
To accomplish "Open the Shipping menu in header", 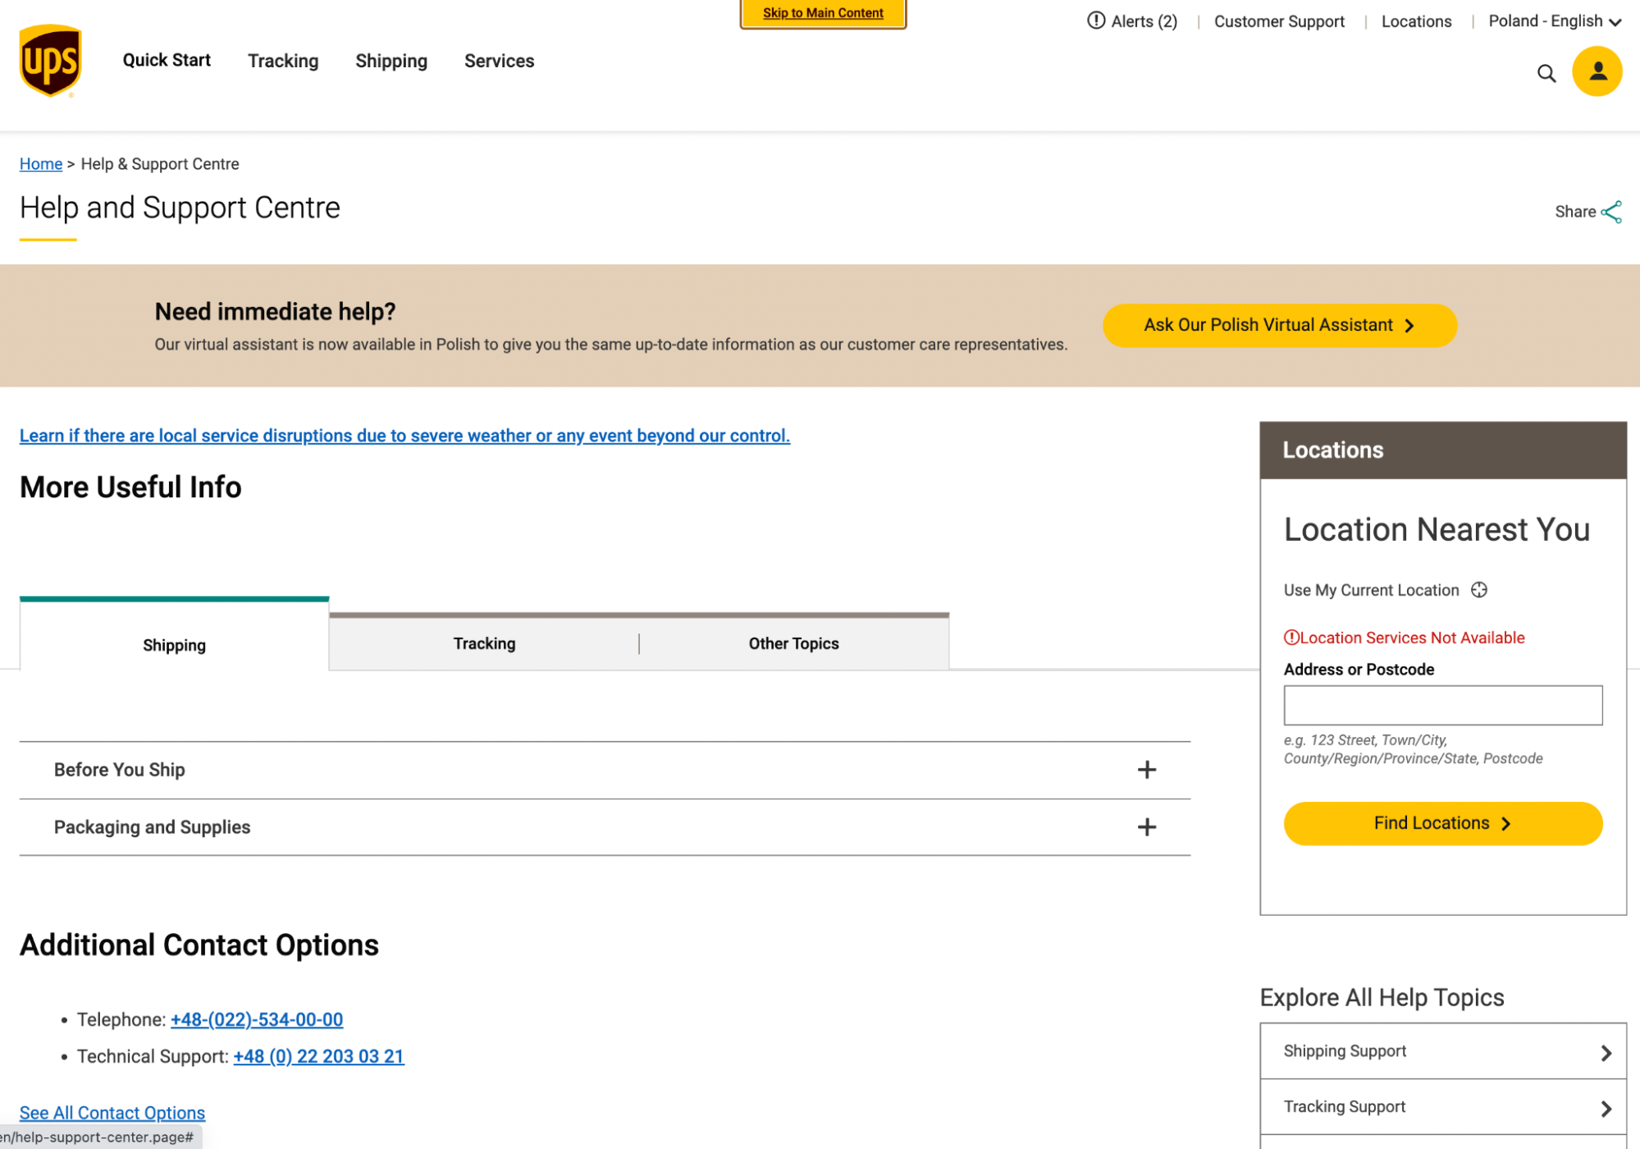I will (x=391, y=61).
